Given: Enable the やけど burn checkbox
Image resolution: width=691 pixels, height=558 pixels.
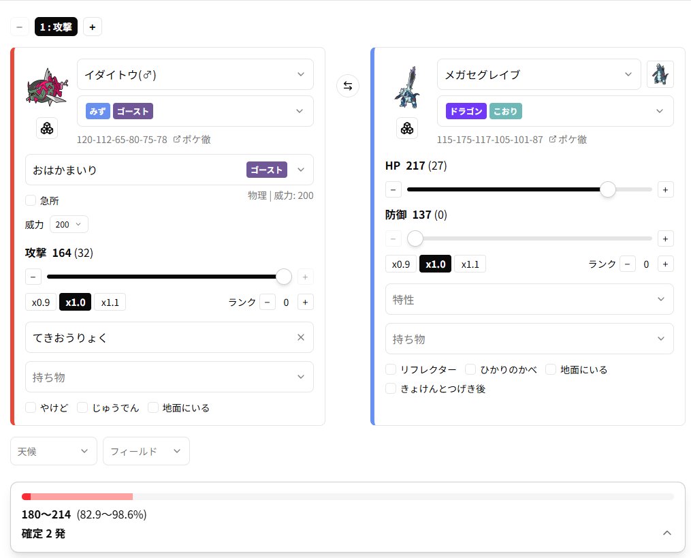Looking at the screenshot, I should pos(31,407).
